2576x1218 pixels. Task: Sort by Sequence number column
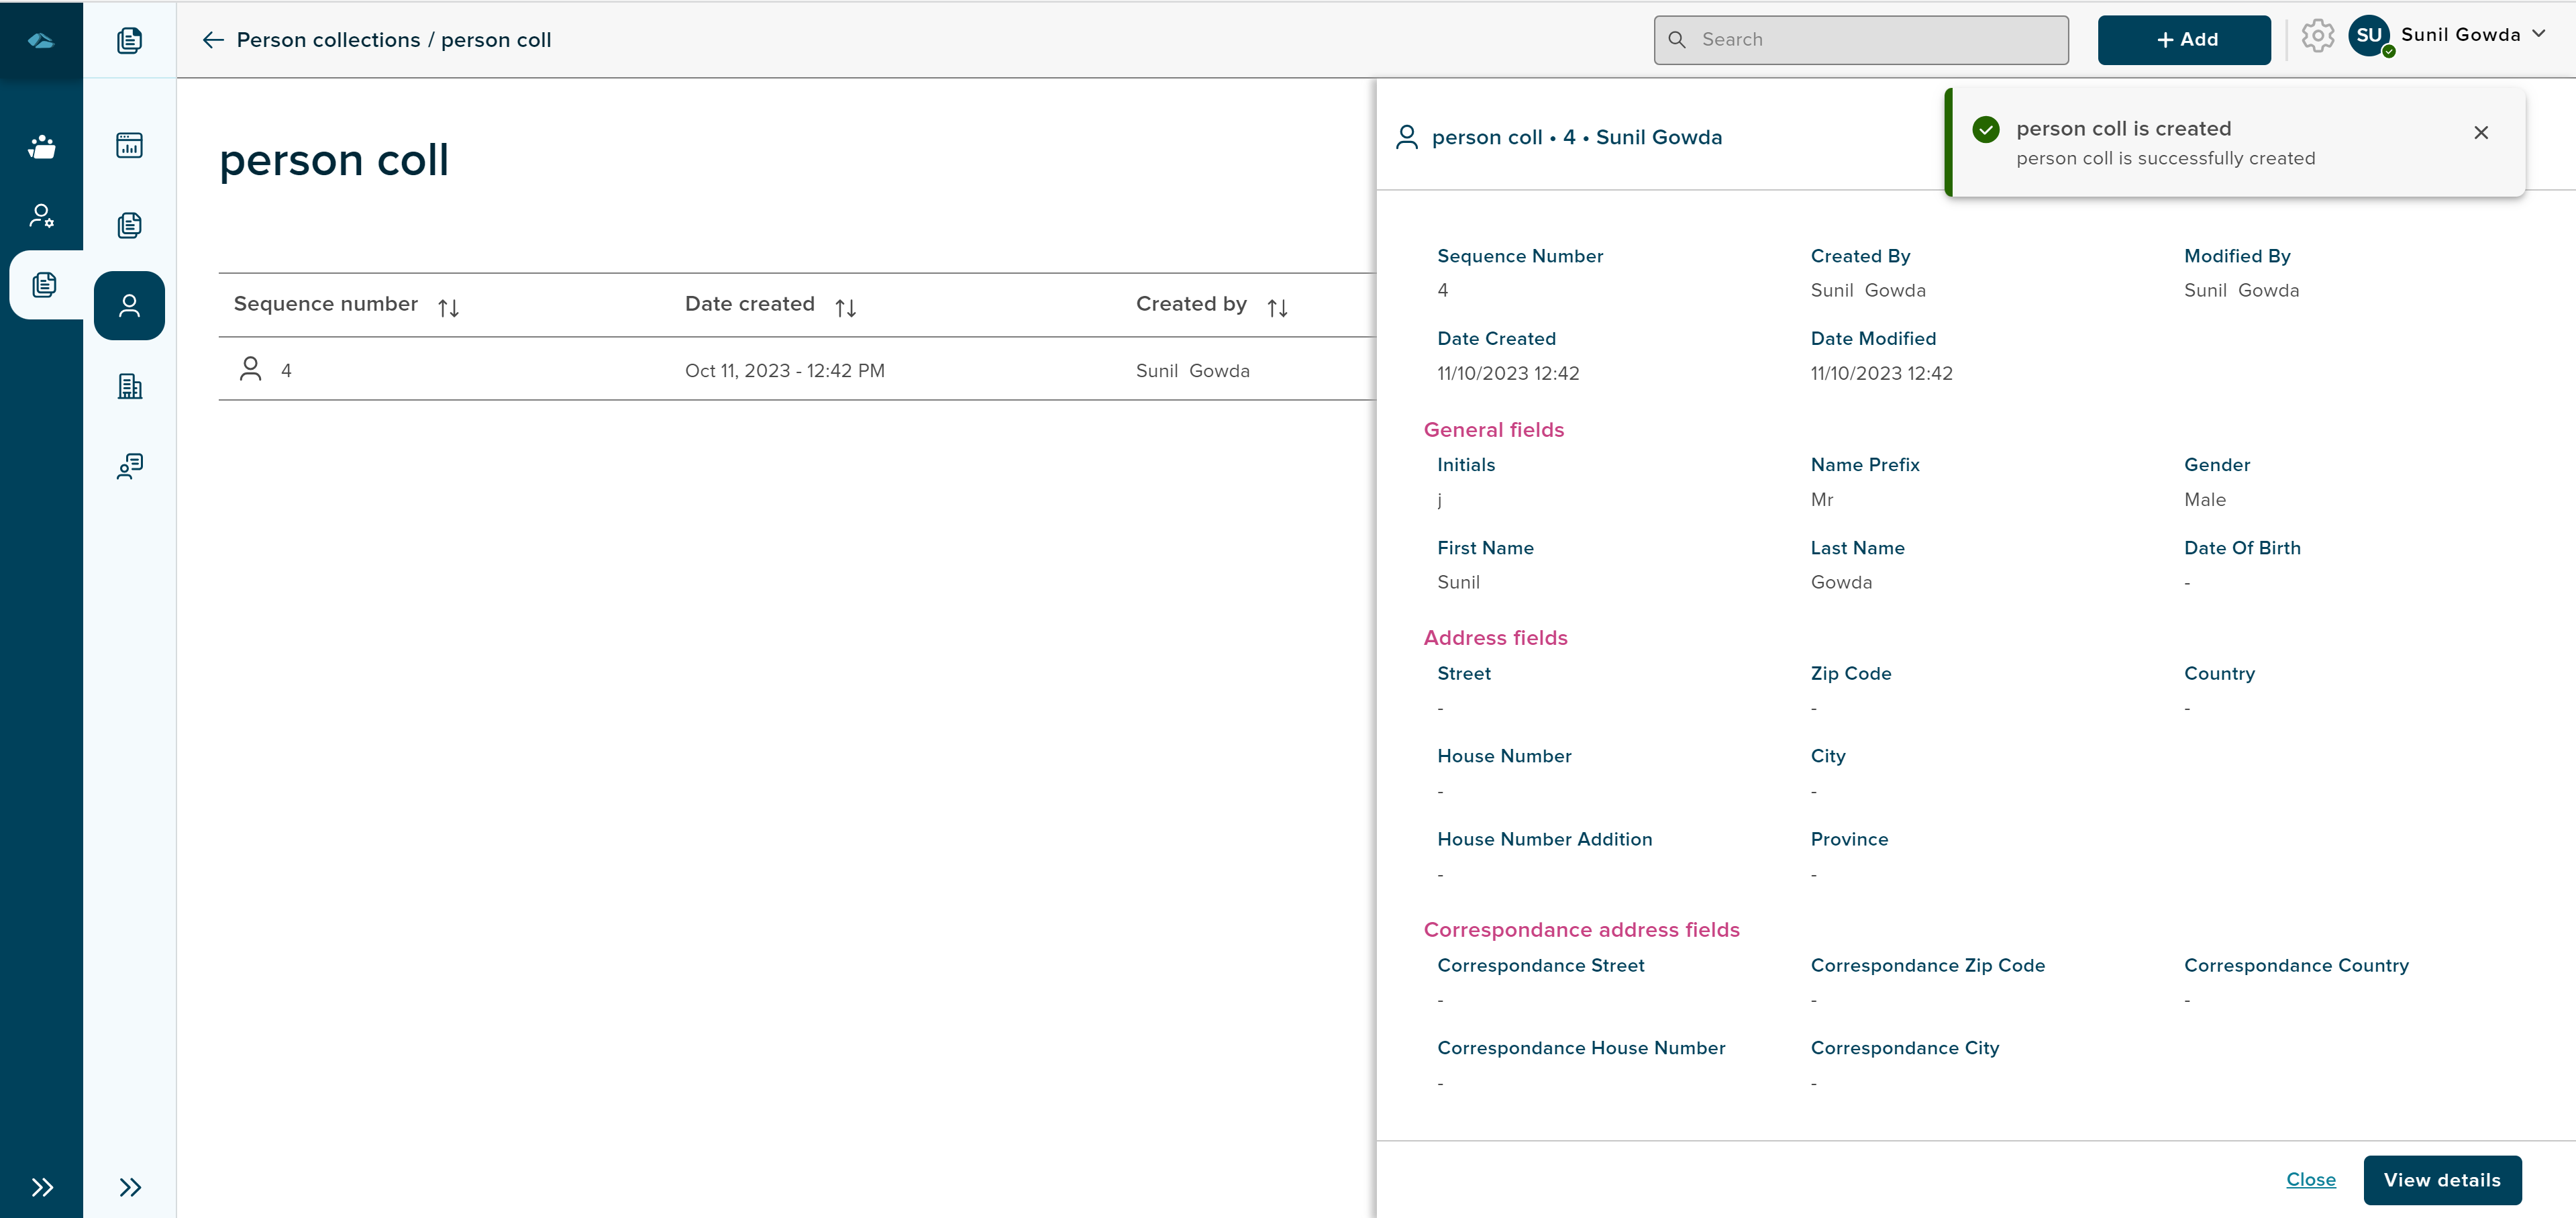tap(448, 308)
